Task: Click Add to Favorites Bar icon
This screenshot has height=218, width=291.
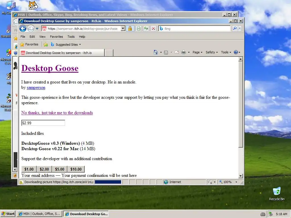Action: pyautogui.click(x=46, y=45)
